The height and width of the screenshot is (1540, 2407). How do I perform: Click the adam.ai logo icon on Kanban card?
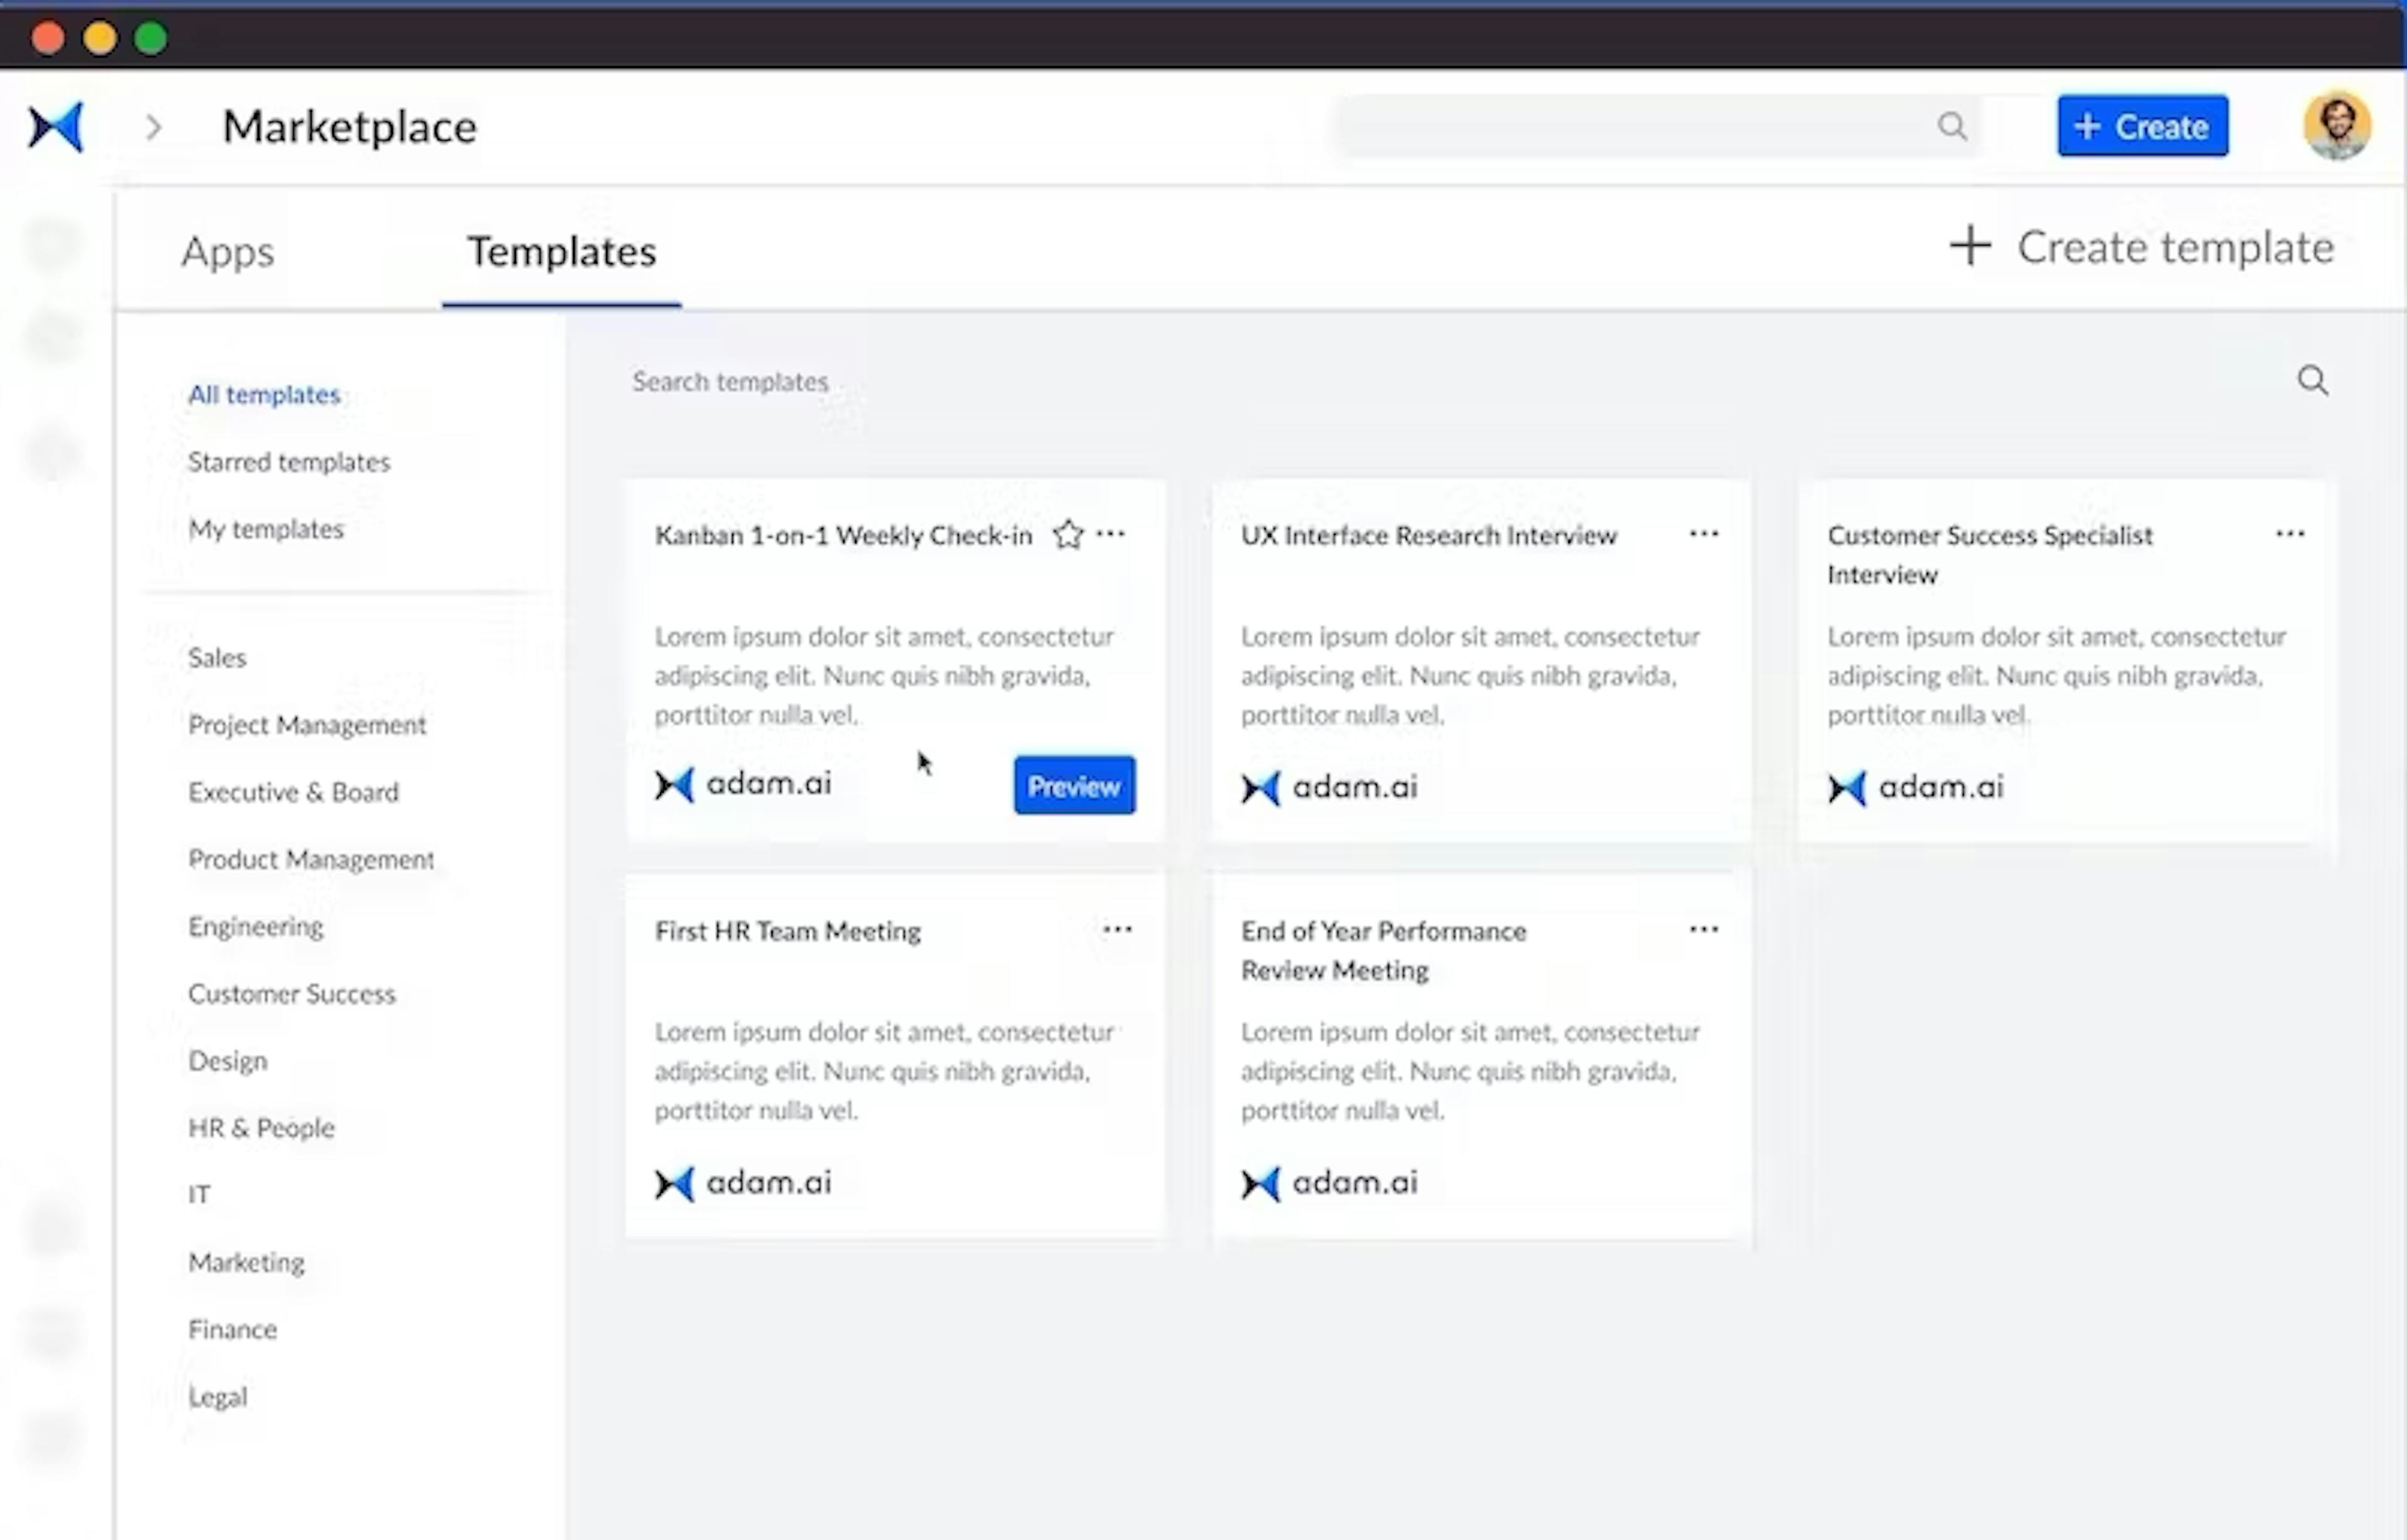tap(674, 784)
